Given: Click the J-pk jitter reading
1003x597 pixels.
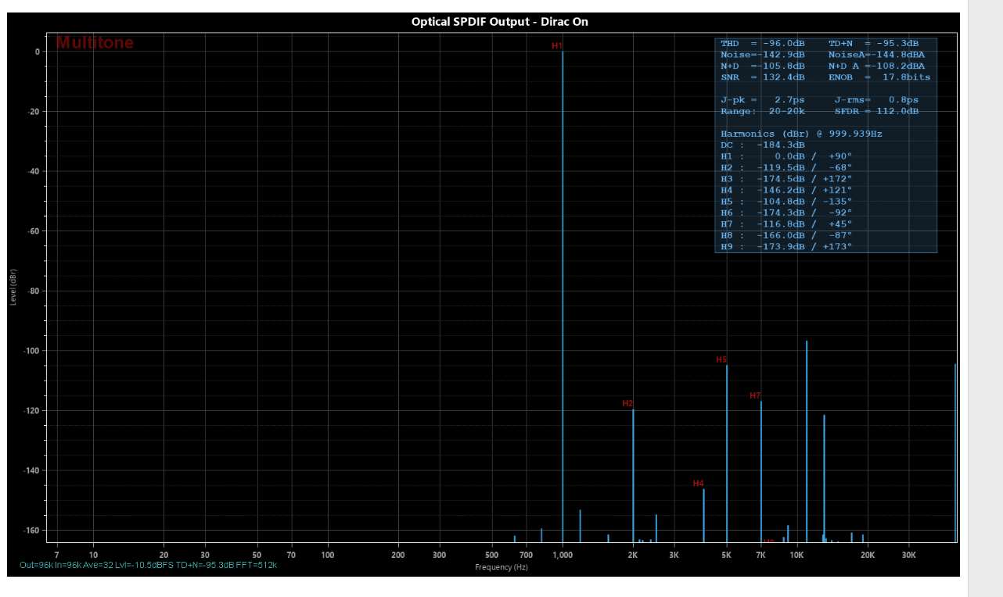Looking at the screenshot, I should pos(763,100).
